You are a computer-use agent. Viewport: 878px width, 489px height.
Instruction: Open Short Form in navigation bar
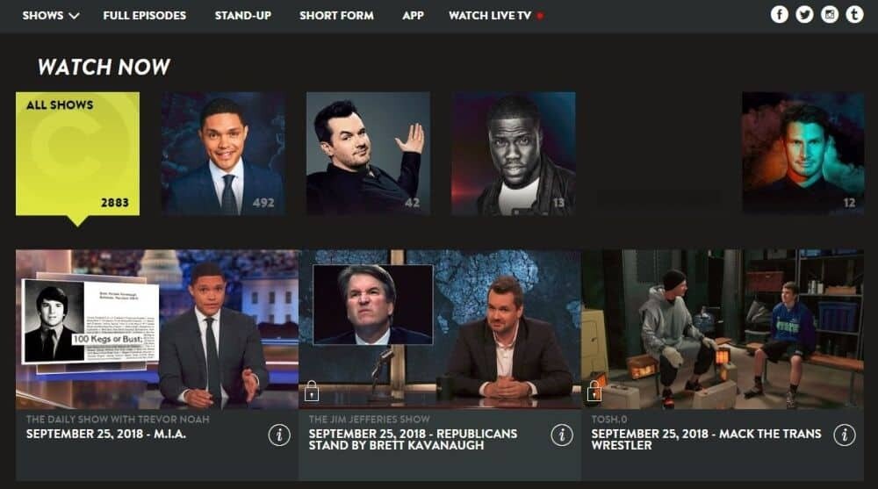pos(336,16)
